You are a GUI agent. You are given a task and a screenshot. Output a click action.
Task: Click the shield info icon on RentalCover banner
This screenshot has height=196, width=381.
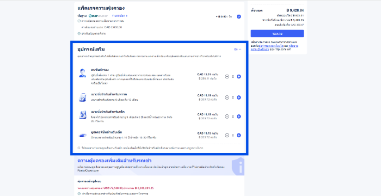click(238, 167)
